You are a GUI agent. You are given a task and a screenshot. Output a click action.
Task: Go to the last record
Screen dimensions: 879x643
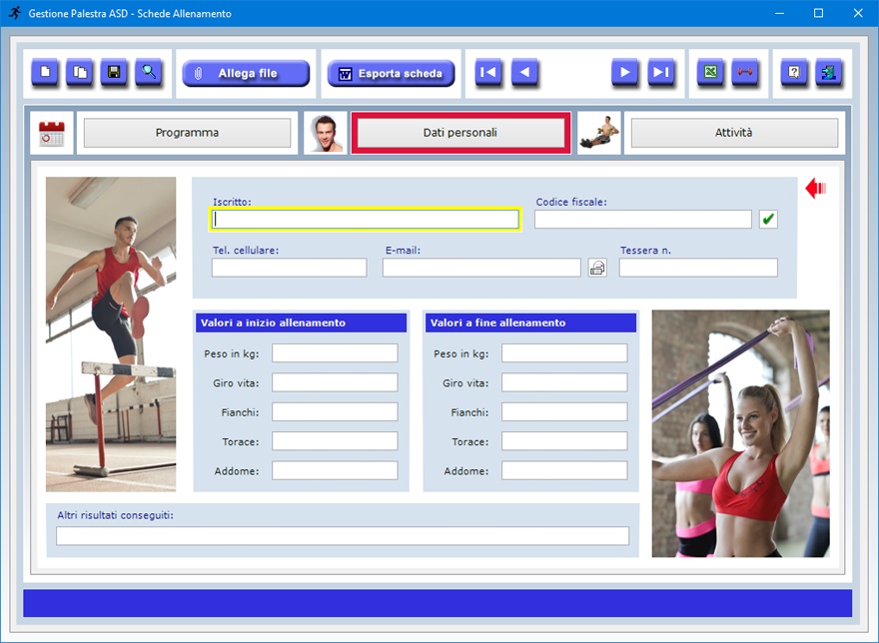click(x=661, y=72)
